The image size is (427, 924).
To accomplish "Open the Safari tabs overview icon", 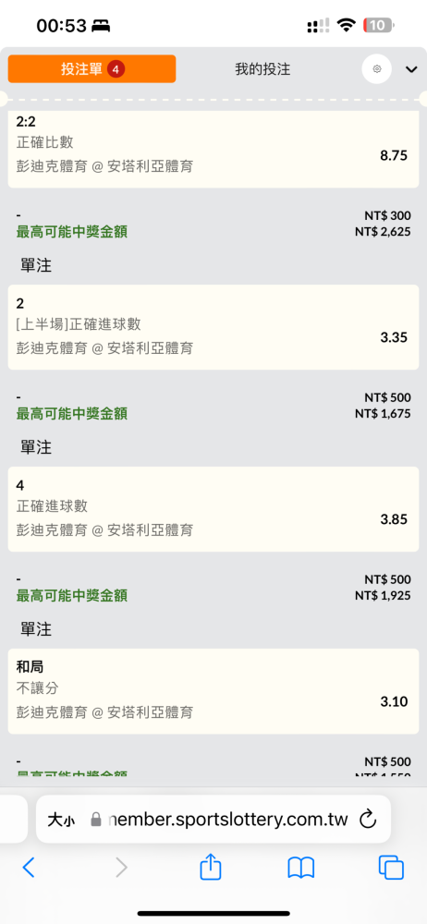I will 391,868.
